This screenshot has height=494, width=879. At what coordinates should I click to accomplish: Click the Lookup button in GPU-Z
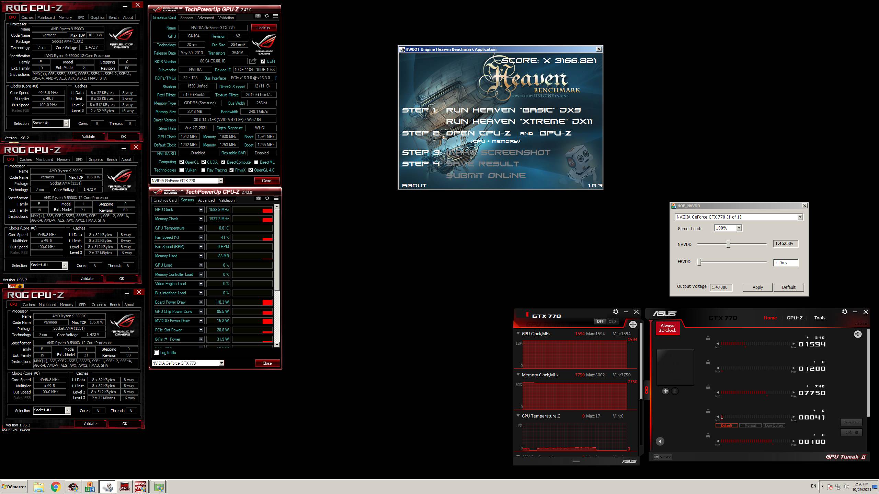(x=264, y=28)
